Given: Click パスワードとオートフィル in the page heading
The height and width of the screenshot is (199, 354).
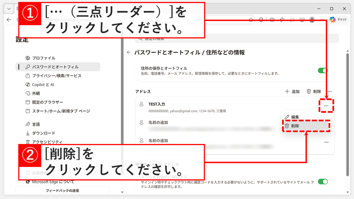Looking at the screenshot, I should click(x=167, y=53).
